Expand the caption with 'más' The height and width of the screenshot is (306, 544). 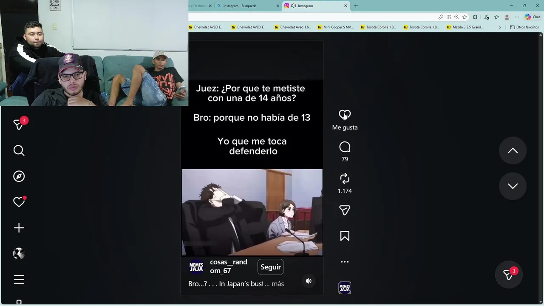[278, 283]
